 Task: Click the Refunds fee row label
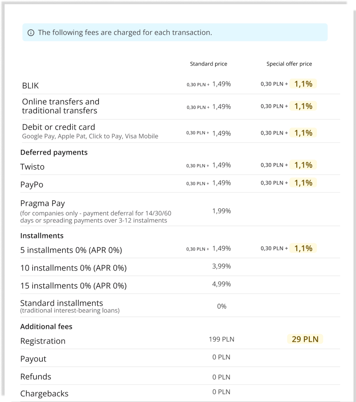click(36, 377)
